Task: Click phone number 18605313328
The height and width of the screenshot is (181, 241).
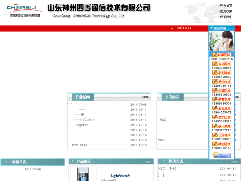Action: pos(221,139)
